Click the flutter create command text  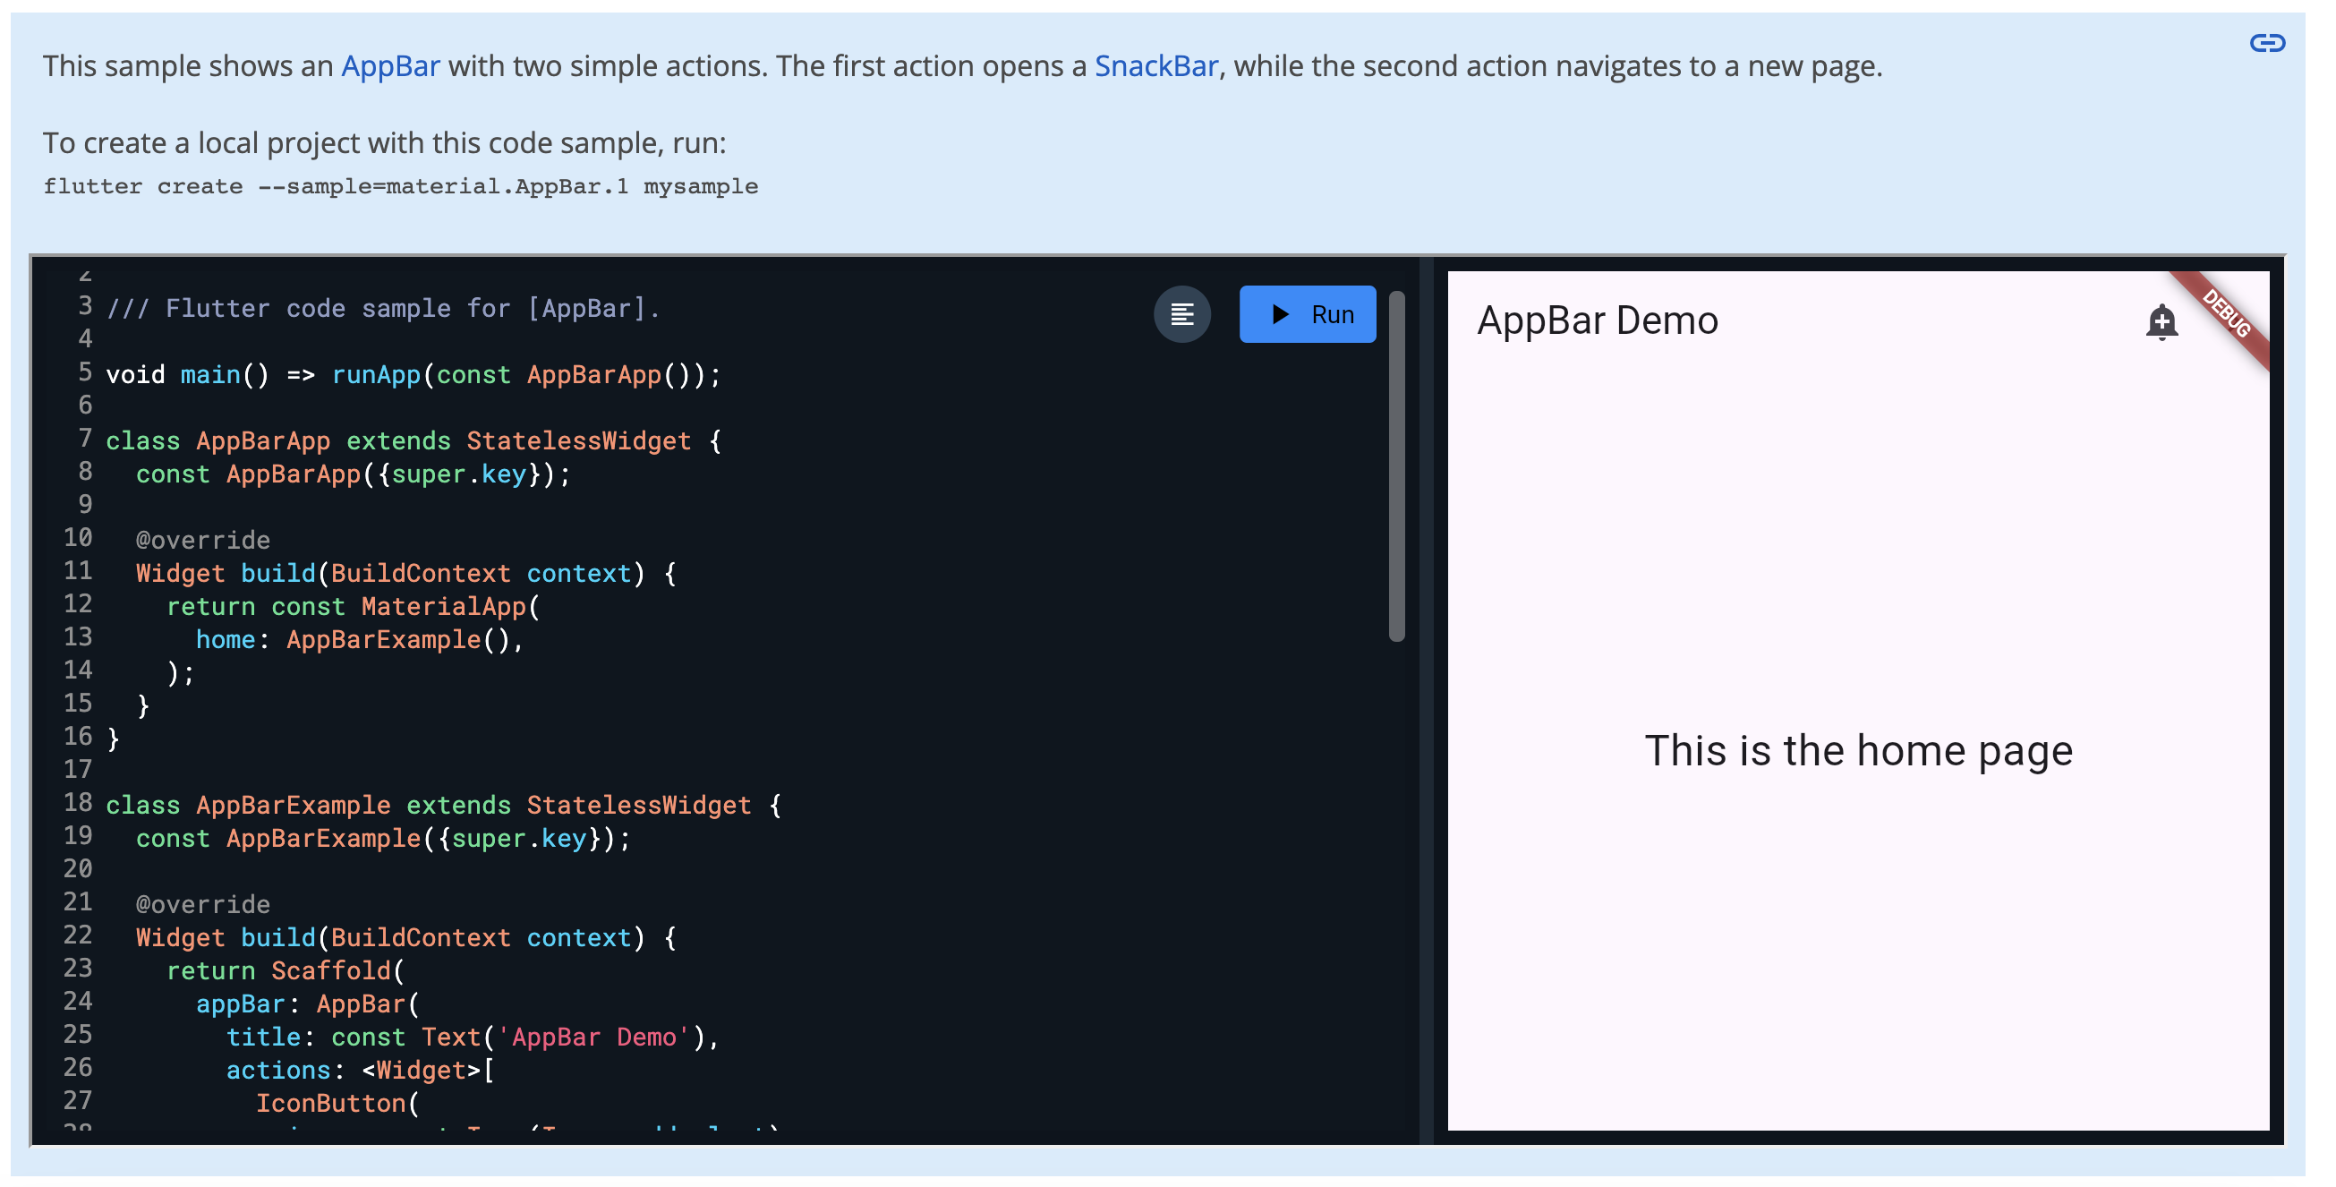[x=400, y=187]
